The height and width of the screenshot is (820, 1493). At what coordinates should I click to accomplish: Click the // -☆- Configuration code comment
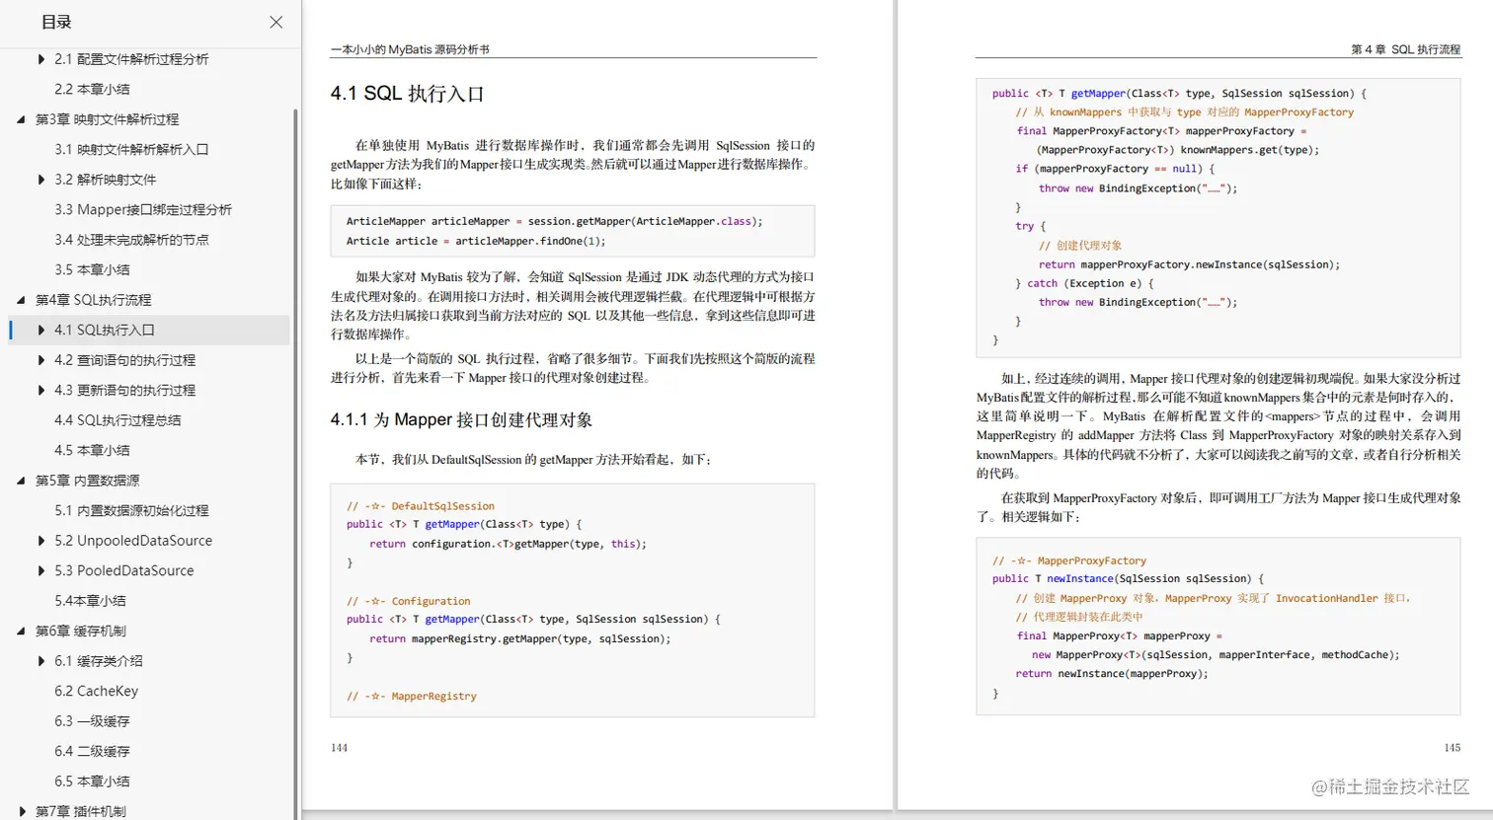pos(409,601)
